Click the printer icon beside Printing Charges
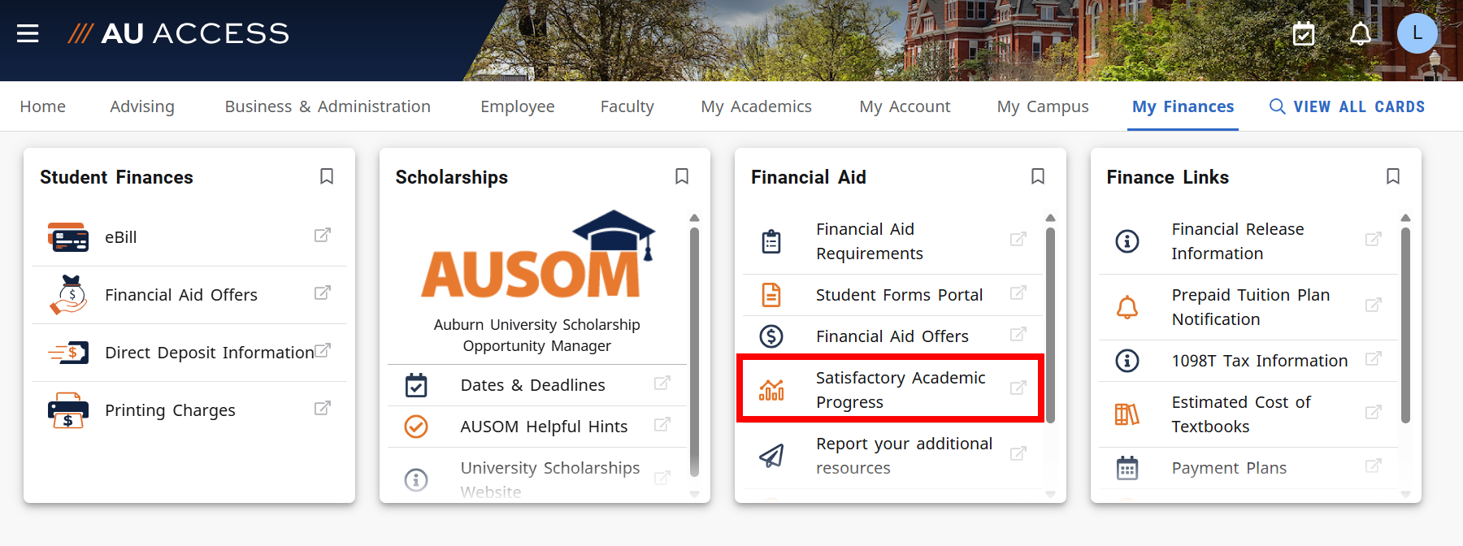 69,410
